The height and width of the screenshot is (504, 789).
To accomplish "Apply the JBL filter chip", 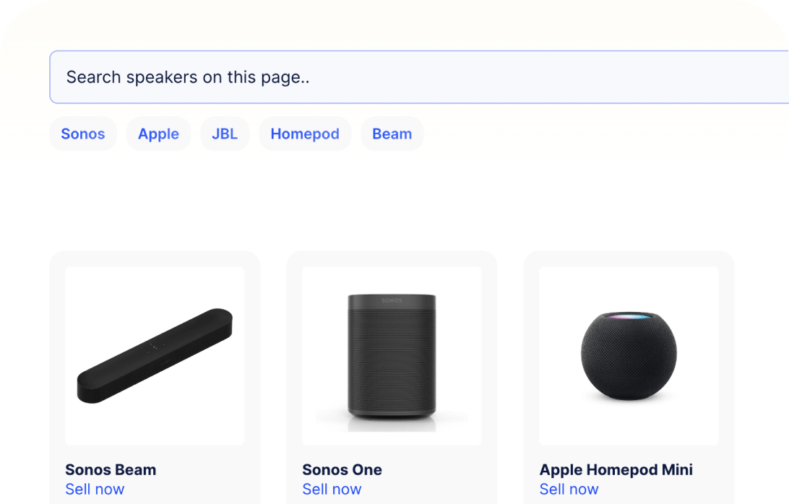I will [225, 134].
